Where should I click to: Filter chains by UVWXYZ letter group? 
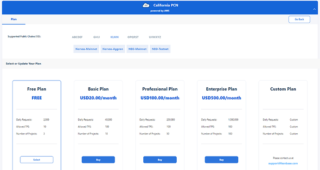155,37
